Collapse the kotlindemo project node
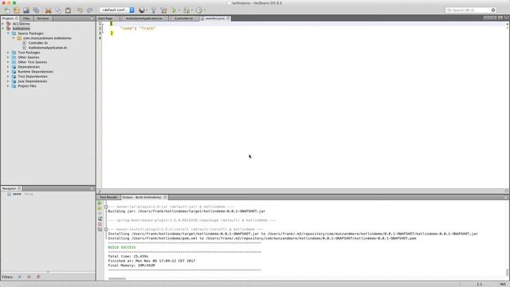 [3, 29]
